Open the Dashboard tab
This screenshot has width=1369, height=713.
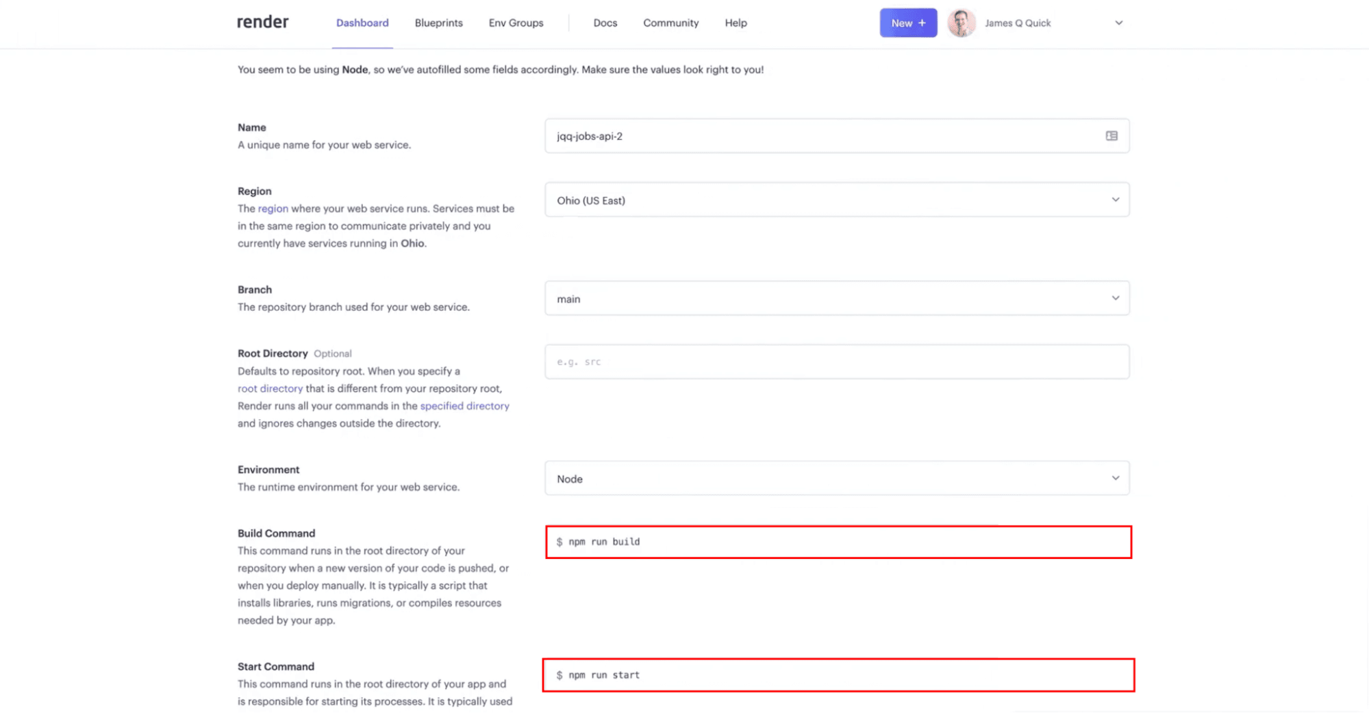pyautogui.click(x=362, y=23)
